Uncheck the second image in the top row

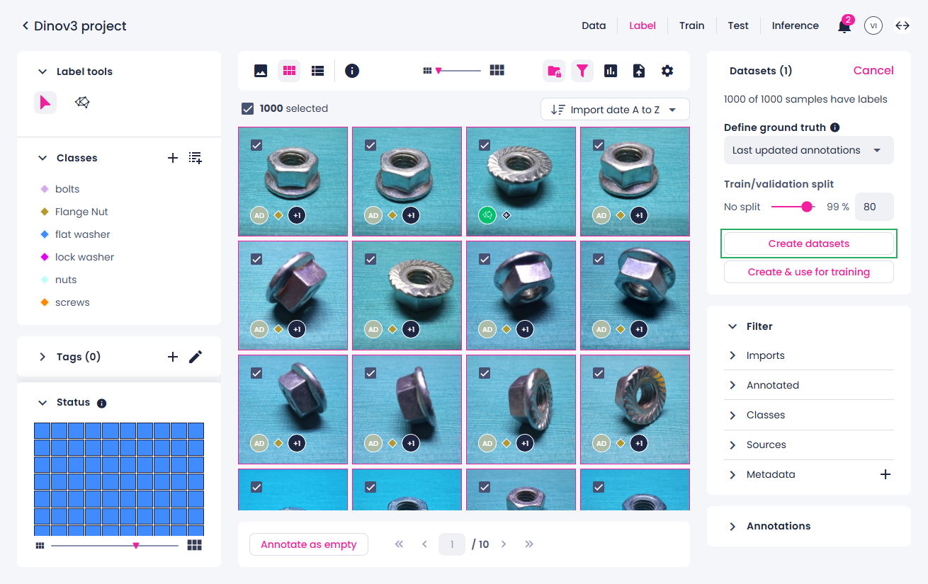click(x=370, y=145)
